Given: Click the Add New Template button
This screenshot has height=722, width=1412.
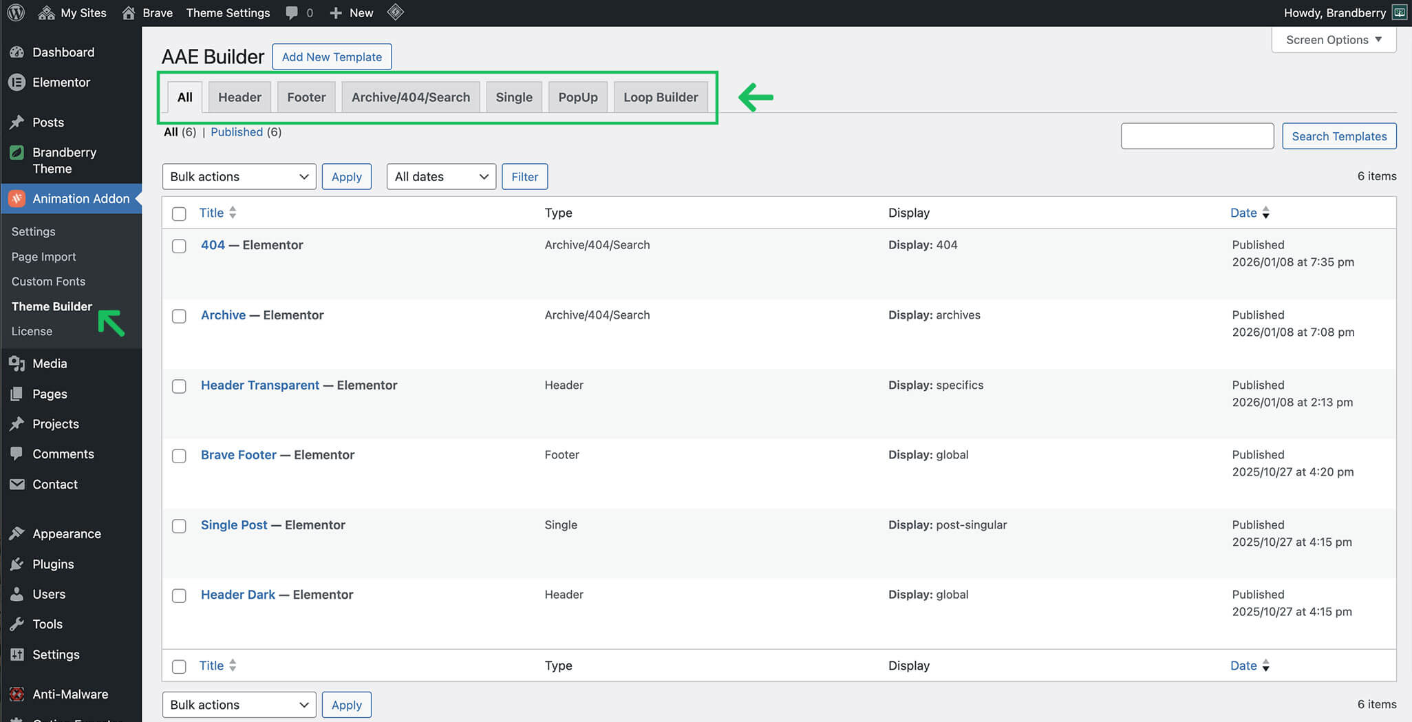Looking at the screenshot, I should click(332, 57).
